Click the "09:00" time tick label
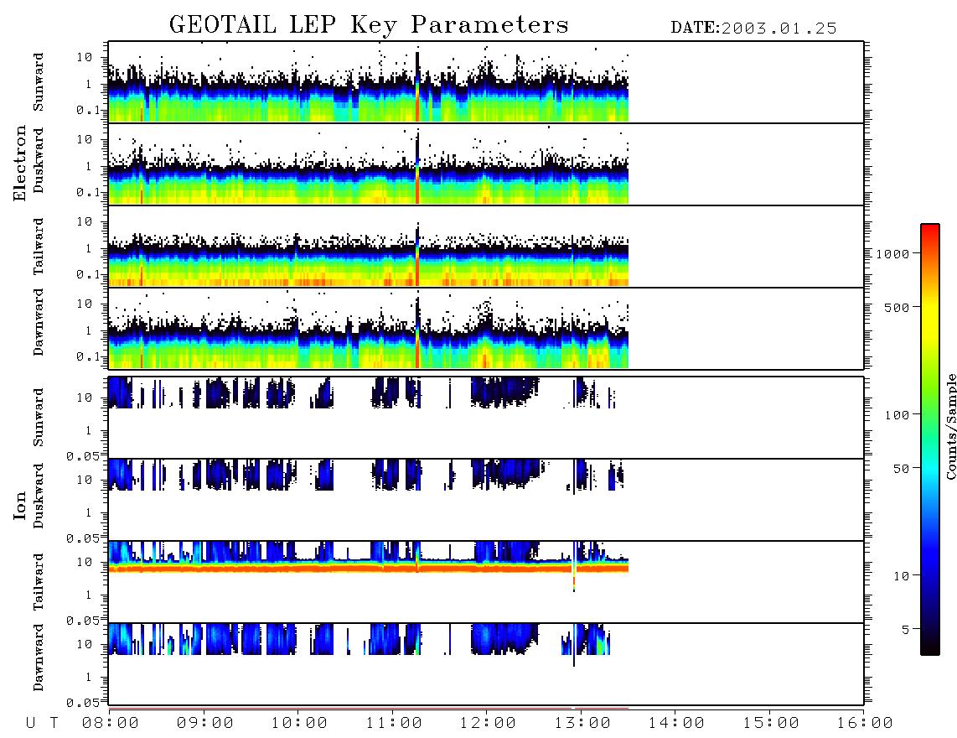Screen dimensions: 957x738 (x=205, y=723)
